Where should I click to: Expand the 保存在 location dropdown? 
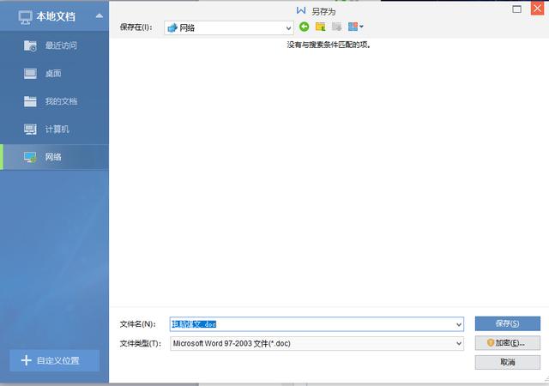coord(288,27)
